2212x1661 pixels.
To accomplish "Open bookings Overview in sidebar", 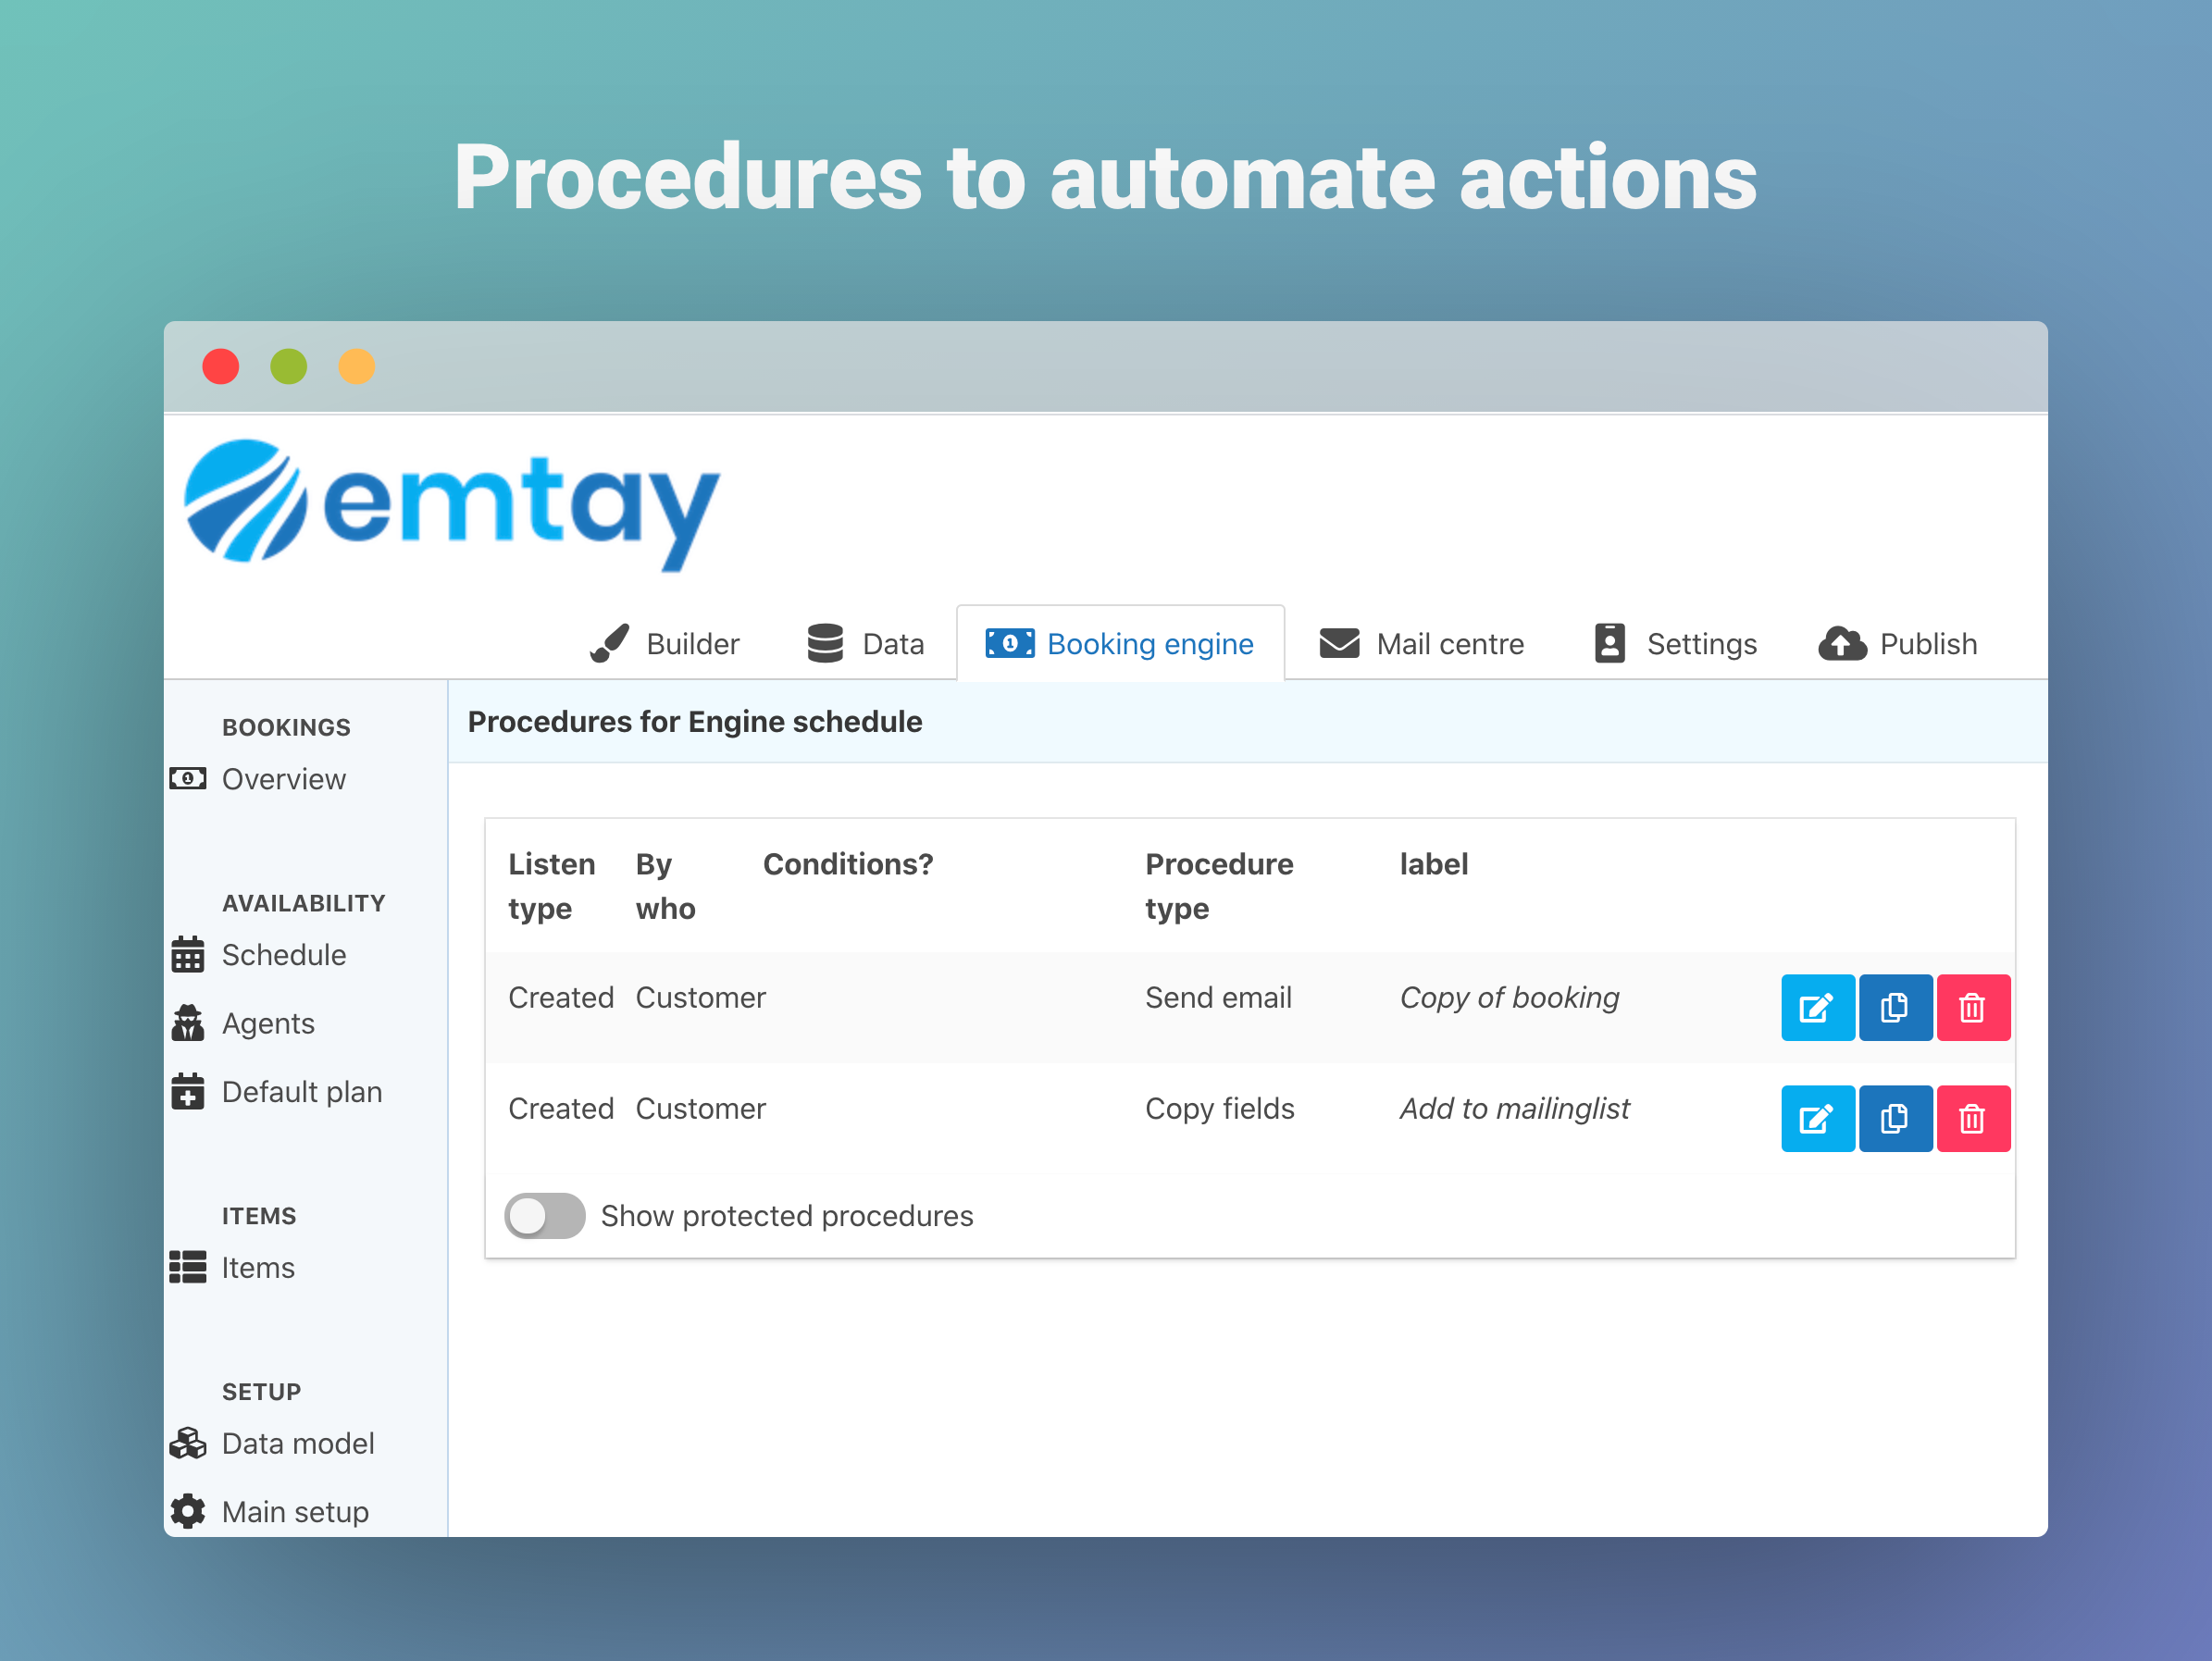I will 283,779.
